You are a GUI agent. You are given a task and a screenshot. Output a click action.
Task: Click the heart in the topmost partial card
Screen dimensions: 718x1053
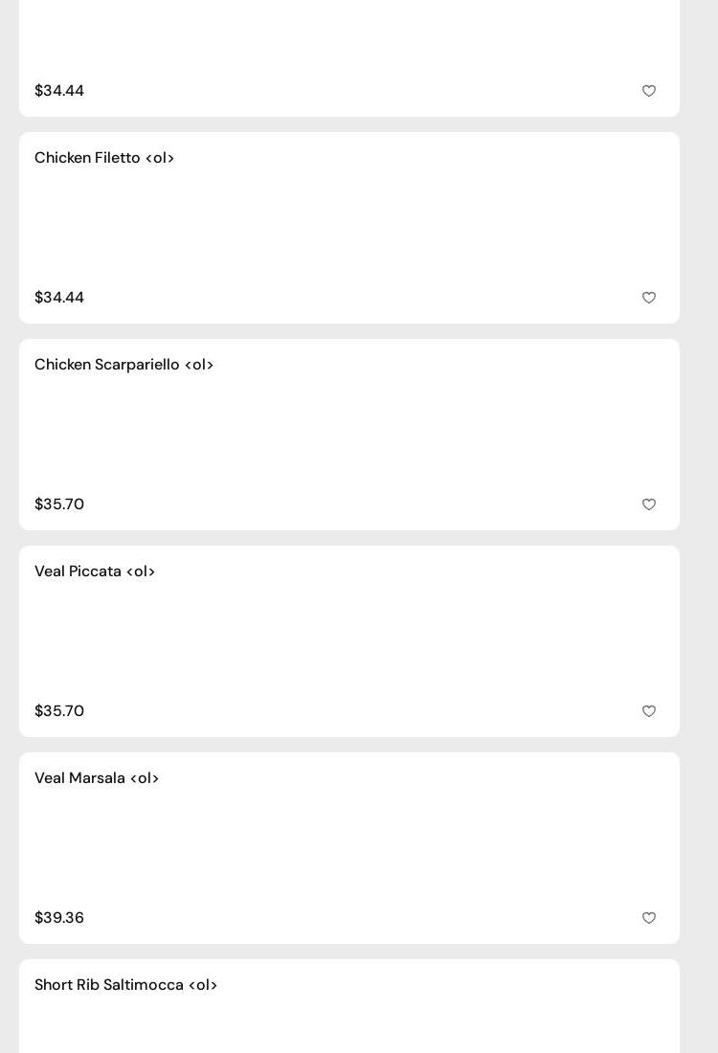click(649, 91)
